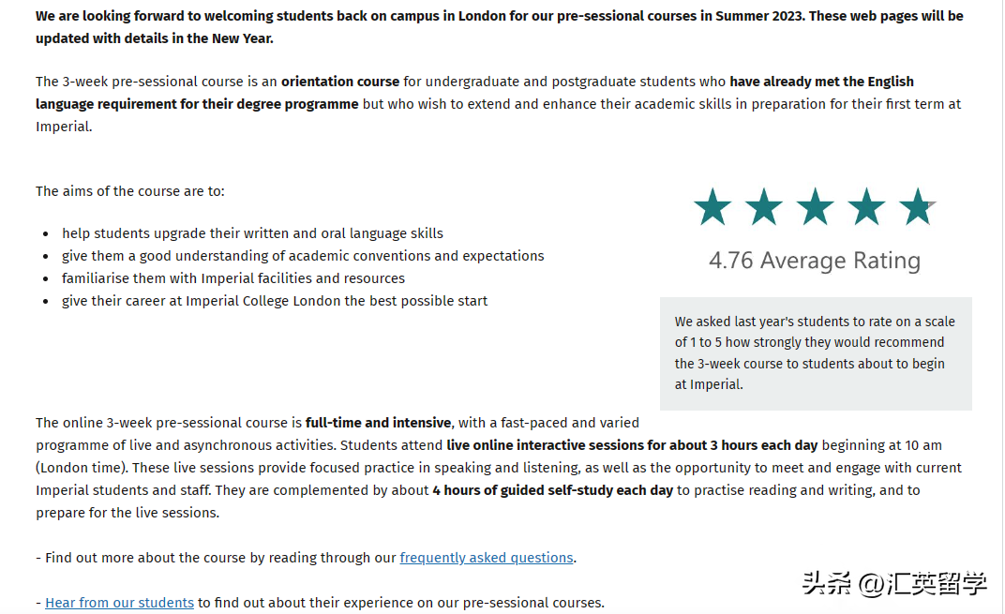Click the fourth teal rating star
The image size is (1005, 614).
tap(866, 207)
